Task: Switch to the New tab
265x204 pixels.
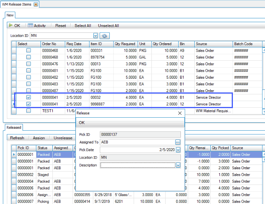Action: pos(10,15)
